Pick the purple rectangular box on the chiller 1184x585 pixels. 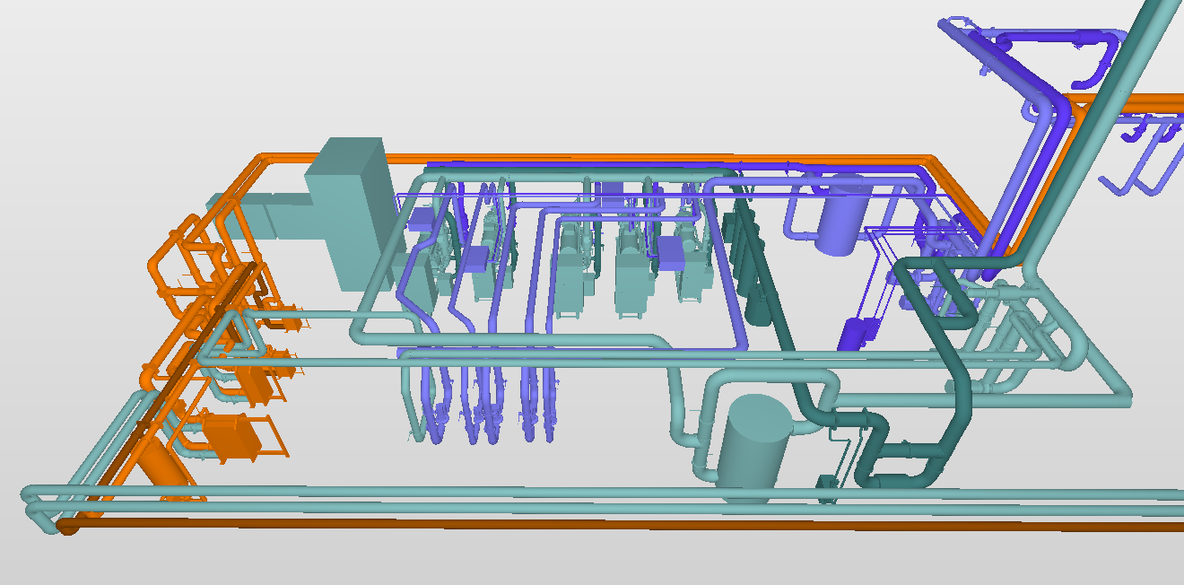click(x=673, y=254)
